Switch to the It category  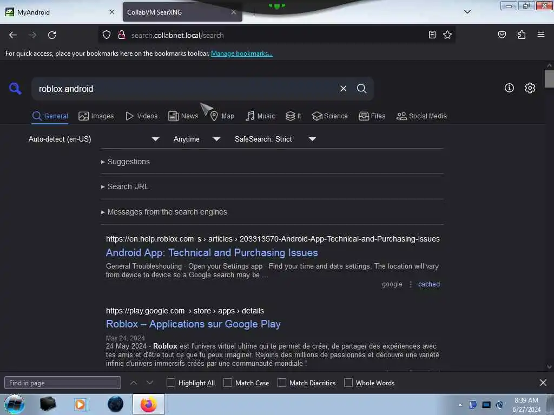[x=293, y=116]
